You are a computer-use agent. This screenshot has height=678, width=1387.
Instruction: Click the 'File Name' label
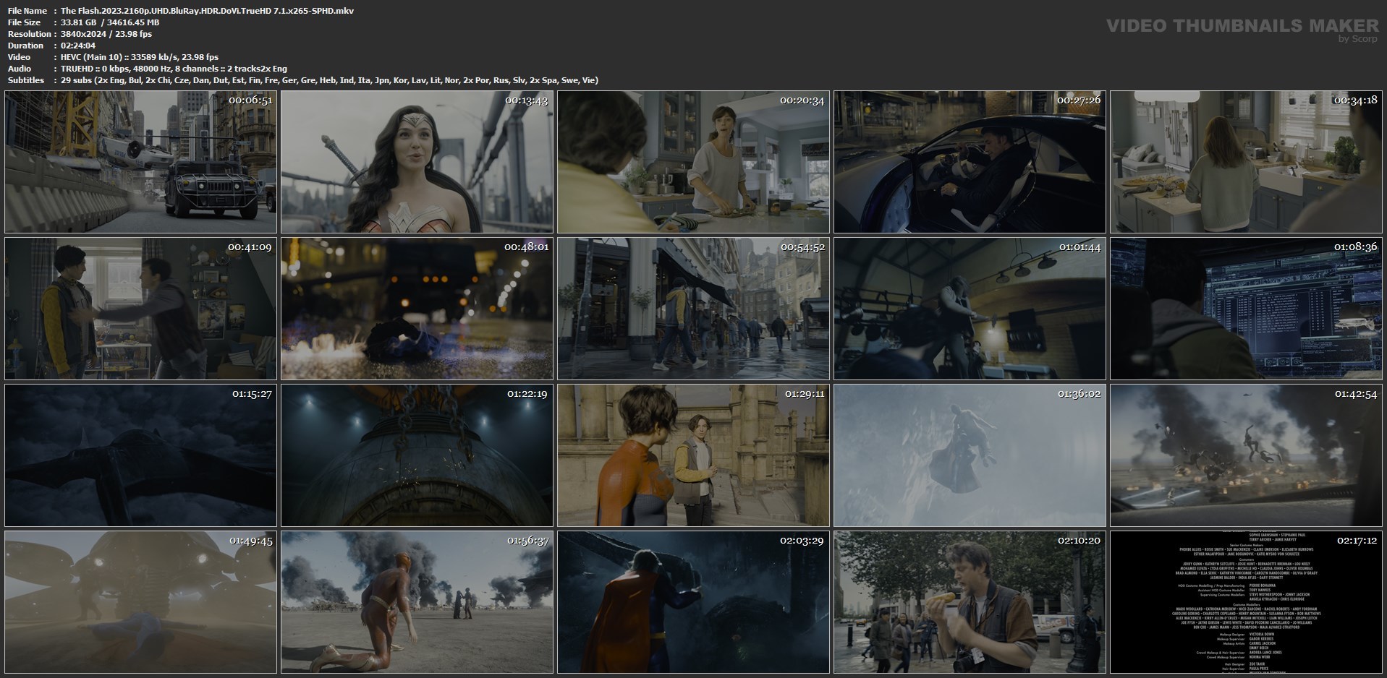27,11
